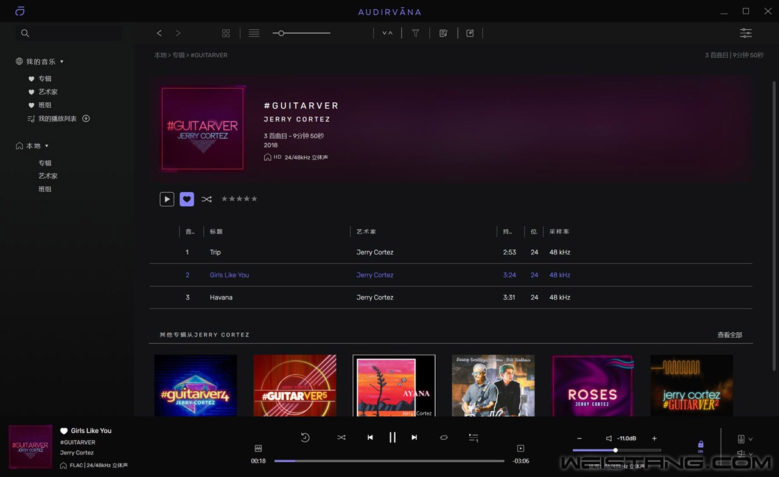The width and height of the screenshot is (779, 477).
Task: Play the #GUITARVER album
Action: [167, 199]
